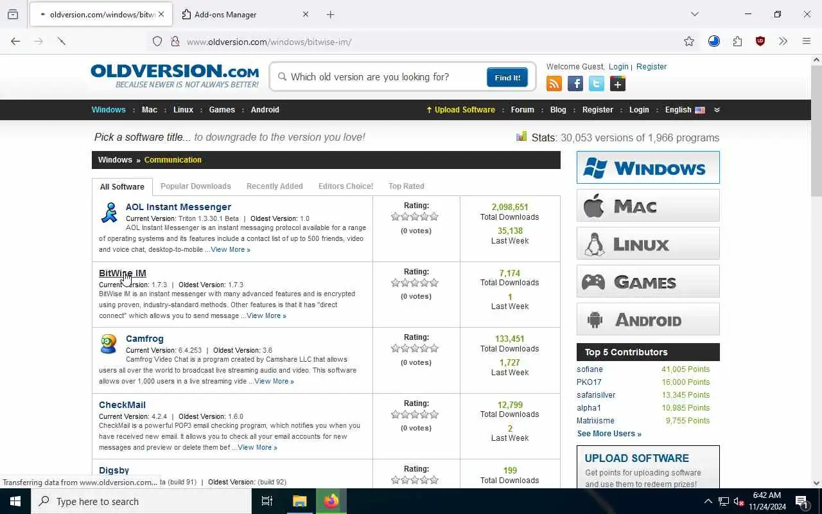This screenshot has width=822, height=514.
Task: Click the RSS feed icon
Action: point(554,84)
